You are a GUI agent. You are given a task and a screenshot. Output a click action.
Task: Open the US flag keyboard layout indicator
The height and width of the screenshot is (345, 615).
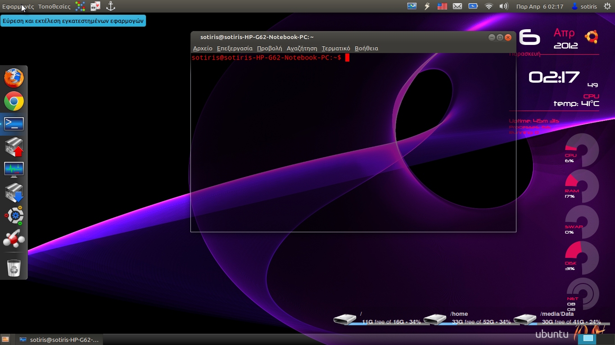pos(442,6)
